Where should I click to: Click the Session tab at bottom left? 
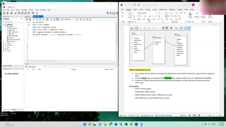[14, 109]
